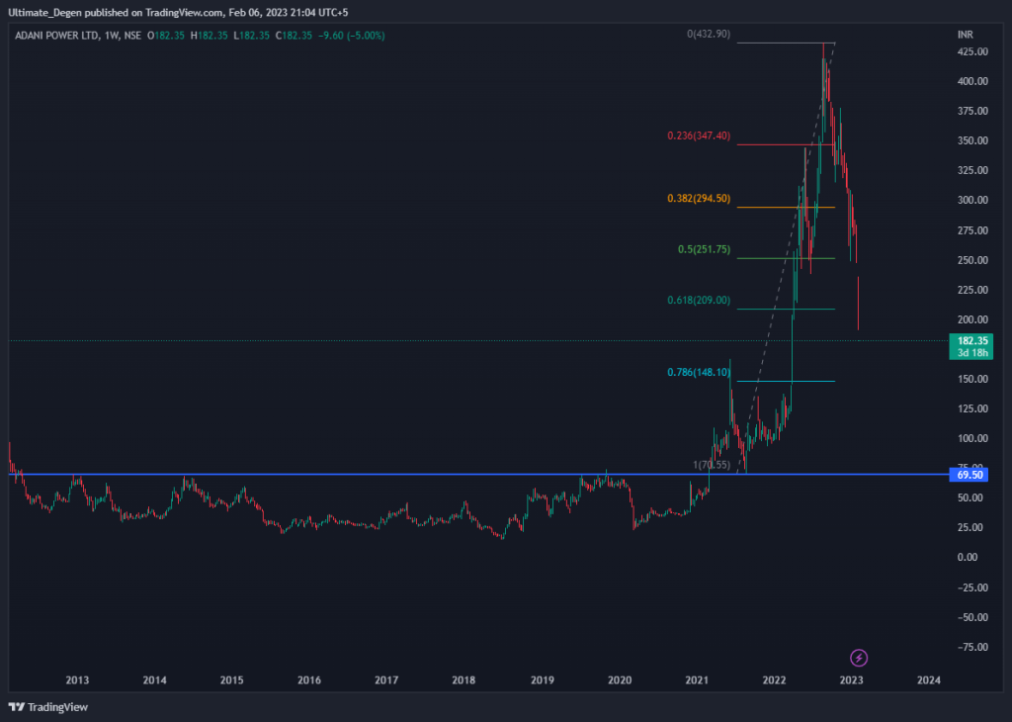Click '300.00' on the price axis

(x=972, y=200)
